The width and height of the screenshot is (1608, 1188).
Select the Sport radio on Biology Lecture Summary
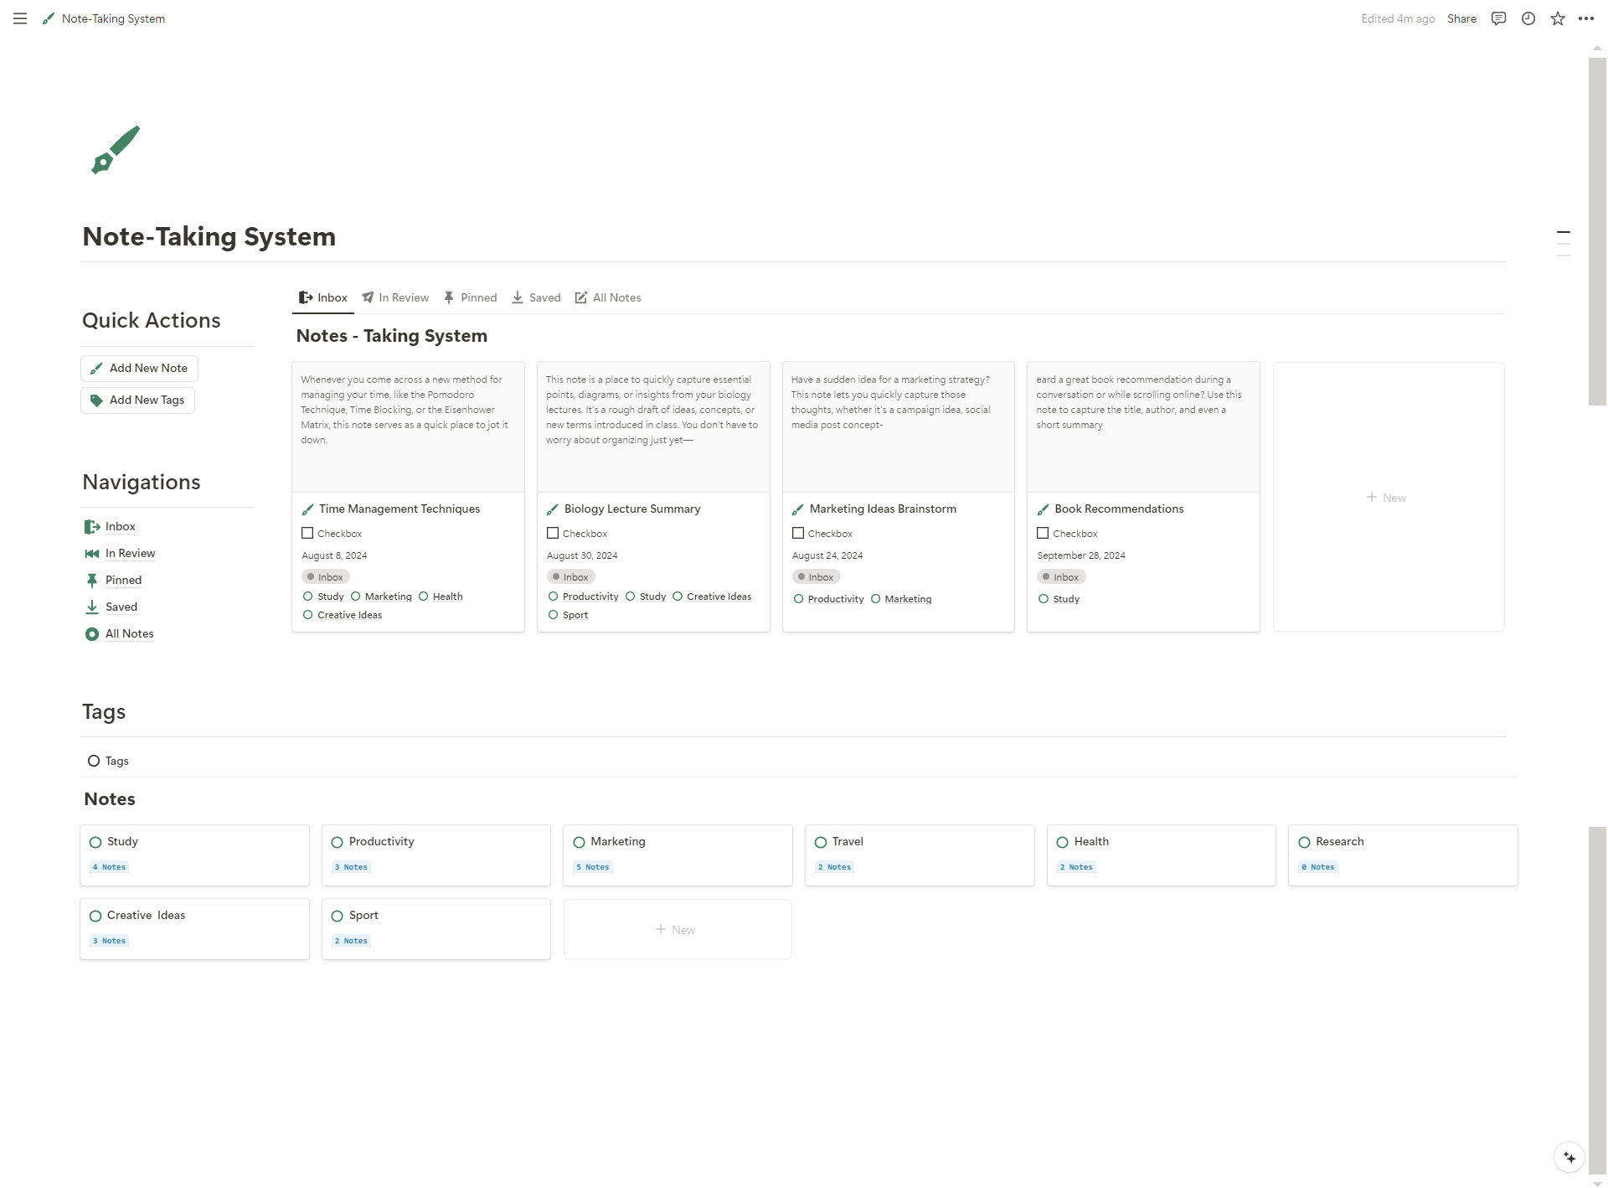553,615
